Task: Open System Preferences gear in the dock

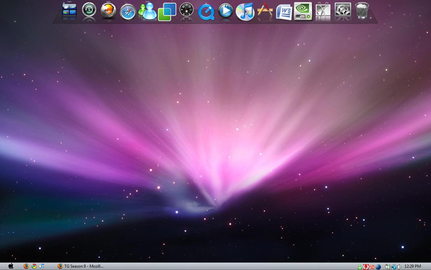Action: (342, 10)
